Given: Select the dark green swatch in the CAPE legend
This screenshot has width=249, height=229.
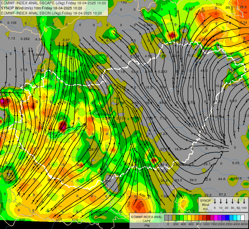Looking at the screenshot, I should coord(178,218).
